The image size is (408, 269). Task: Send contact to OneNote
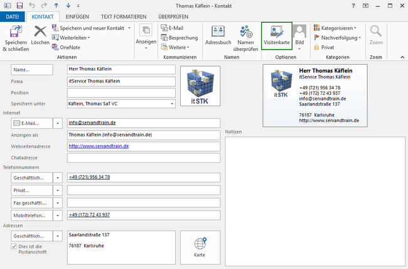tap(66, 47)
